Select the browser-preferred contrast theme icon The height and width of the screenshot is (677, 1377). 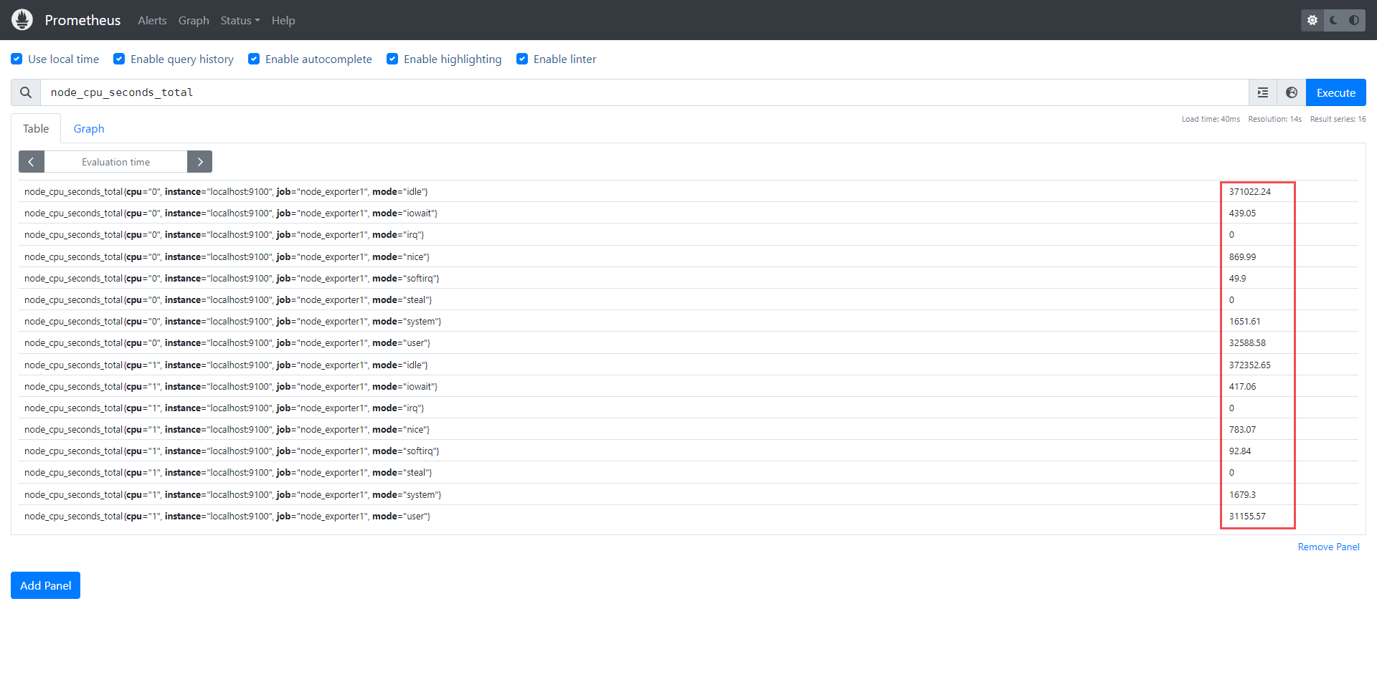click(1354, 20)
